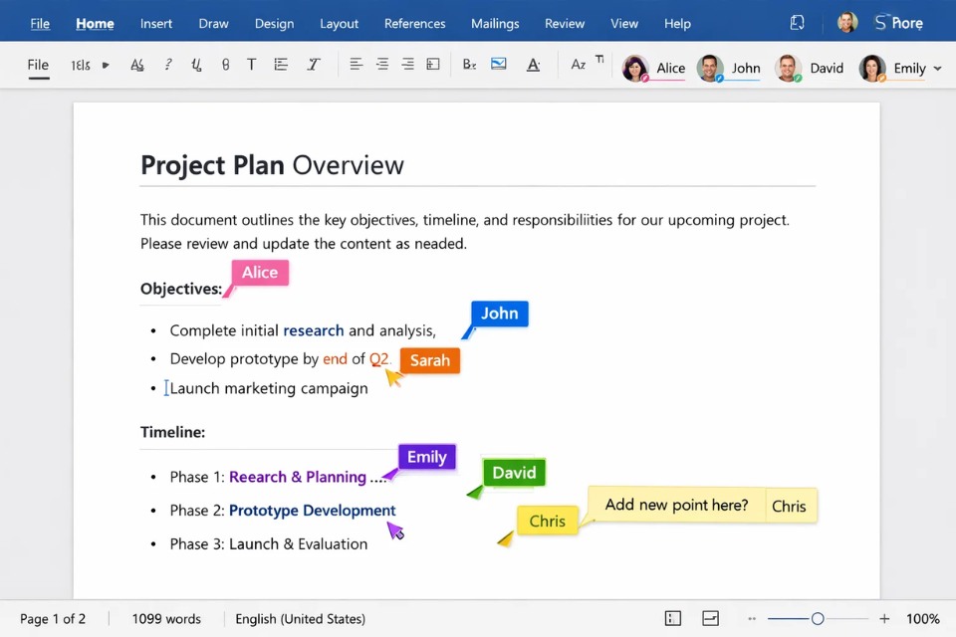Select the center alignment icon
This screenshot has width=956, height=637.
[381, 65]
